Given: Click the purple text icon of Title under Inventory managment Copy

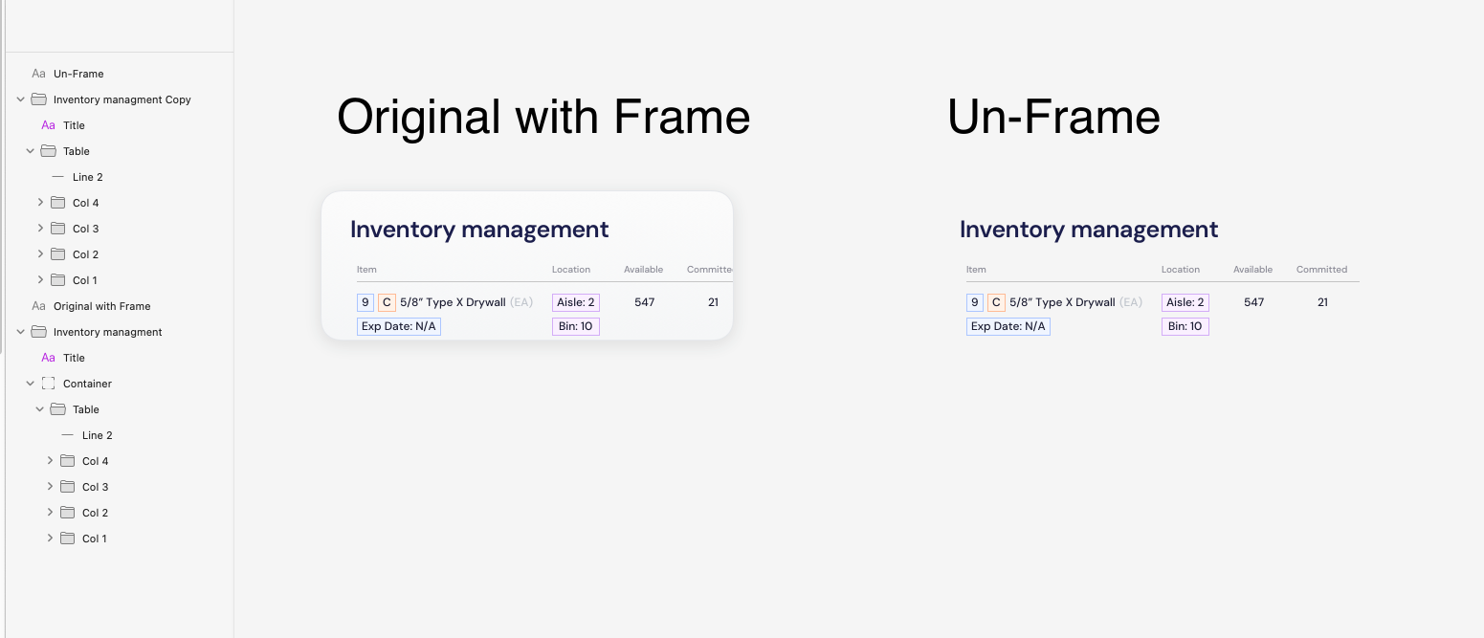Looking at the screenshot, I should click(x=48, y=125).
